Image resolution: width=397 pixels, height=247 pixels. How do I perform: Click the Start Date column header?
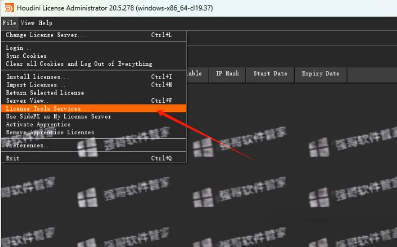270,75
